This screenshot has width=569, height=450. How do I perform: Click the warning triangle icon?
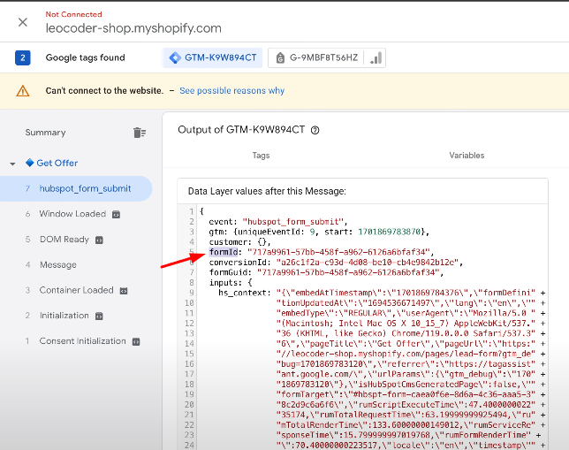[22, 91]
